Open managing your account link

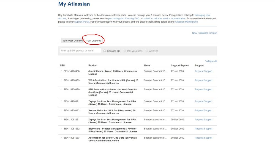pos(202,15)
